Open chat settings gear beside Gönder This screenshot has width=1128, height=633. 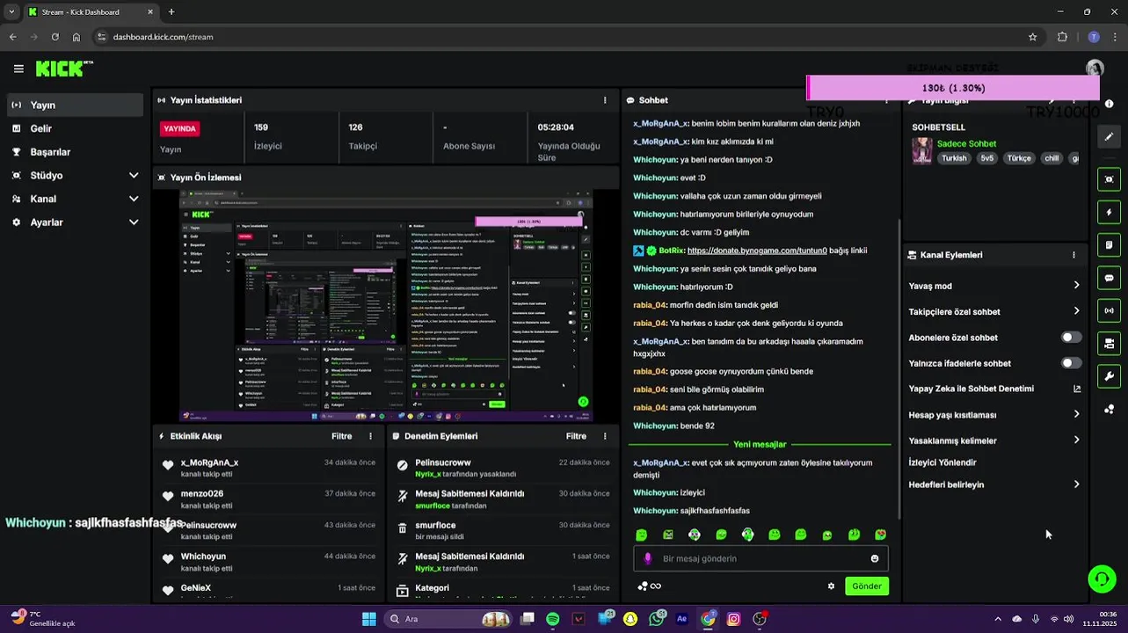(x=831, y=586)
